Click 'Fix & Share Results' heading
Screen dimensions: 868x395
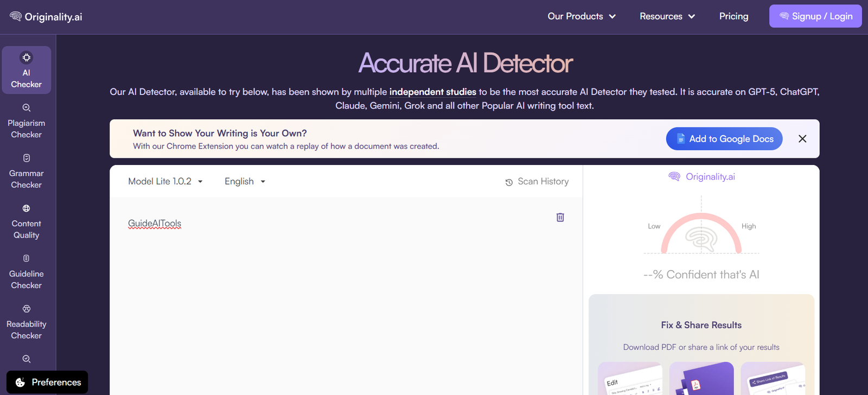[x=701, y=325]
